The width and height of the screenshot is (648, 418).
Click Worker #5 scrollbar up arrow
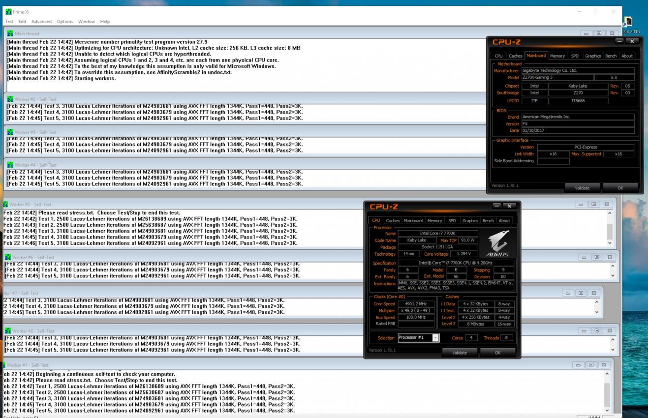click(610, 213)
